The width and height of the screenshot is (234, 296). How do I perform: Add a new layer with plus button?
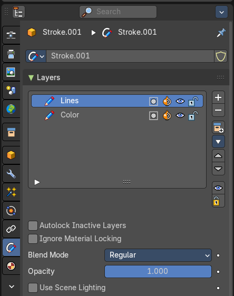[x=218, y=97]
